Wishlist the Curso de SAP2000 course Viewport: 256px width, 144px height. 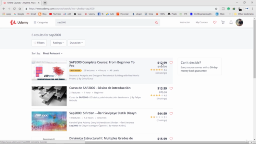point(171,88)
